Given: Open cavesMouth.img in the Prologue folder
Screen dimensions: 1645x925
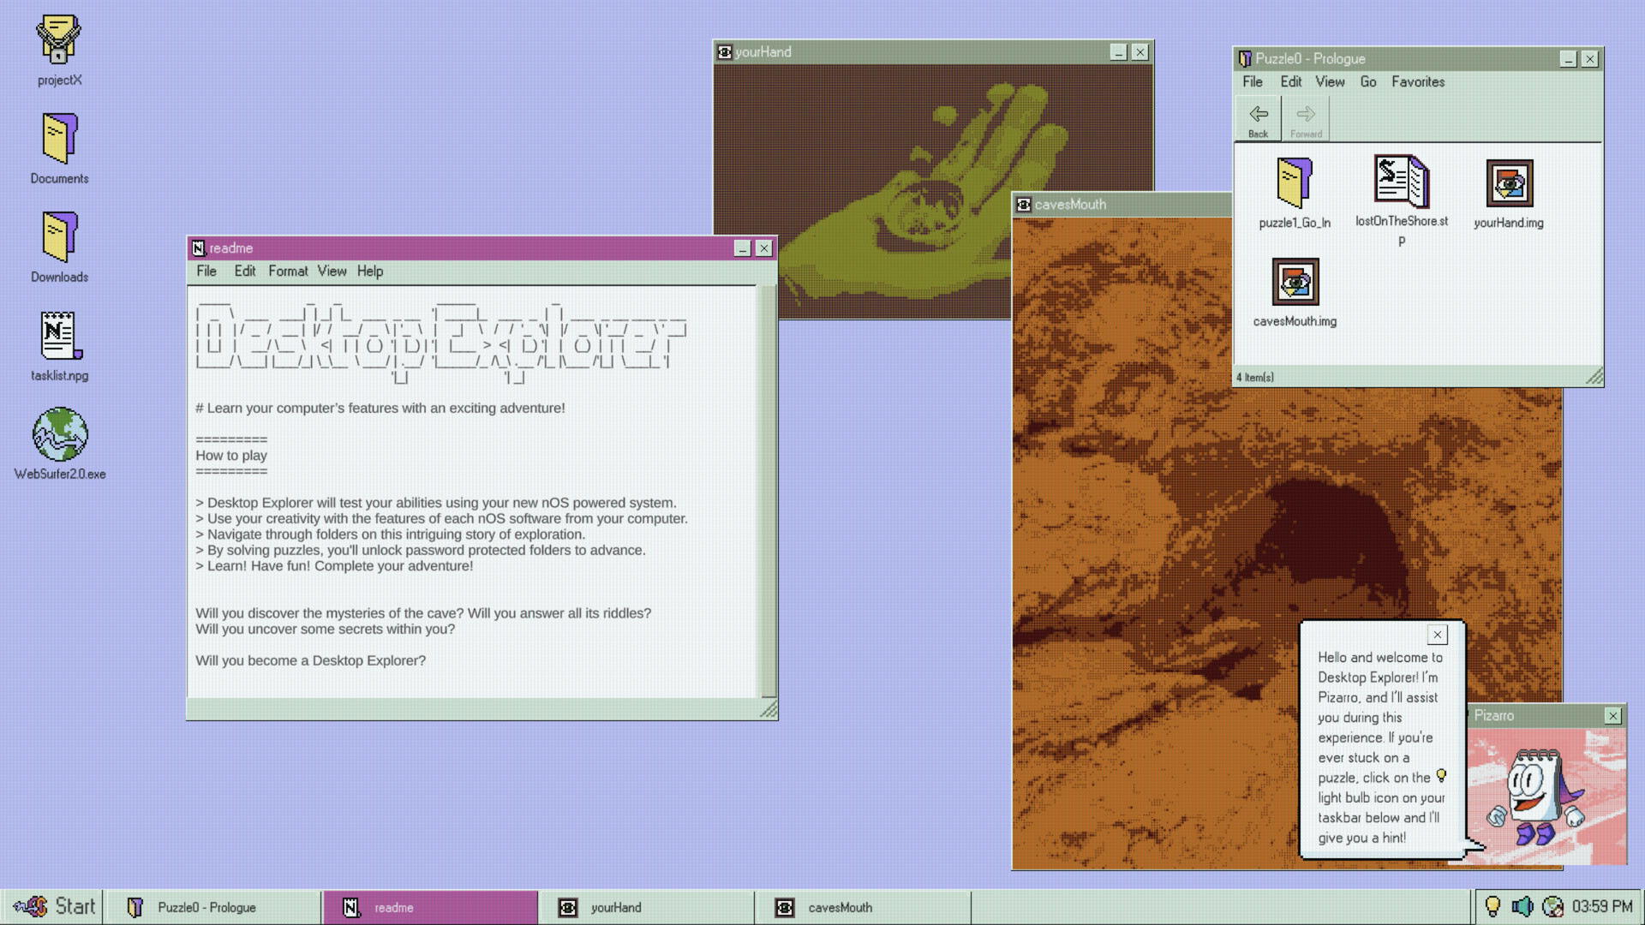Looking at the screenshot, I should tap(1295, 283).
